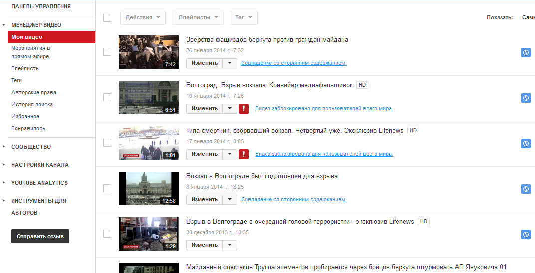Click Изменить for Зверства фашиздов video
The width and height of the screenshot is (535, 273).
point(205,63)
